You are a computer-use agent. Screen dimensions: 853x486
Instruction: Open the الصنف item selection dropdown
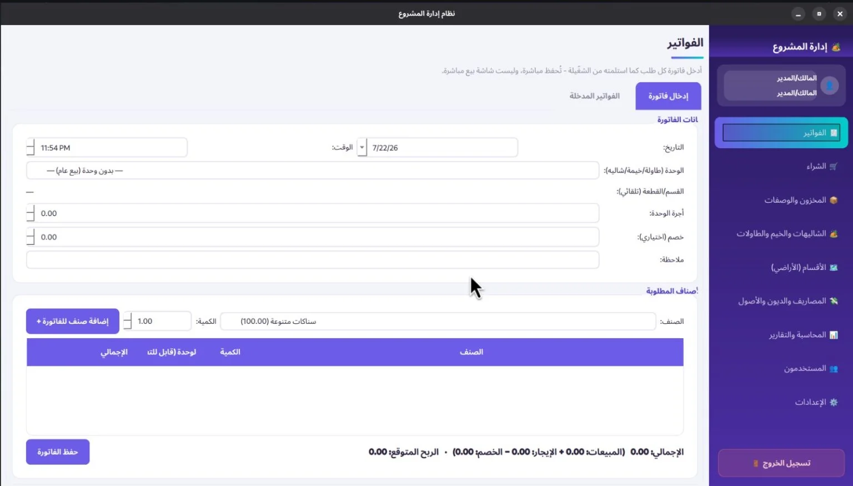(x=438, y=321)
